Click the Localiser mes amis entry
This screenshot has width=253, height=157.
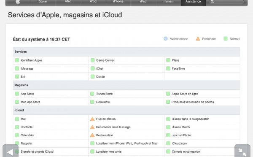(109, 152)
